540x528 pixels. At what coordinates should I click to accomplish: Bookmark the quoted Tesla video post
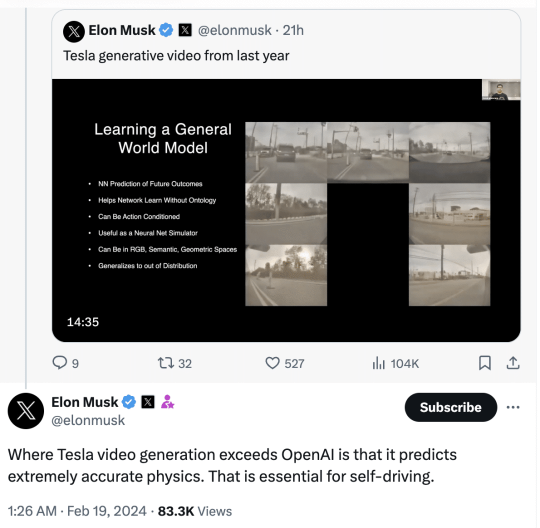(484, 362)
